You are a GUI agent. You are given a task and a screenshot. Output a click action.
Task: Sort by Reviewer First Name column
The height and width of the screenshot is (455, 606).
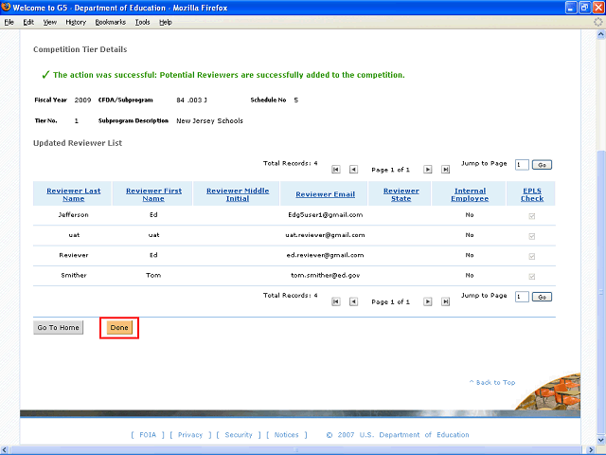click(153, 194)
